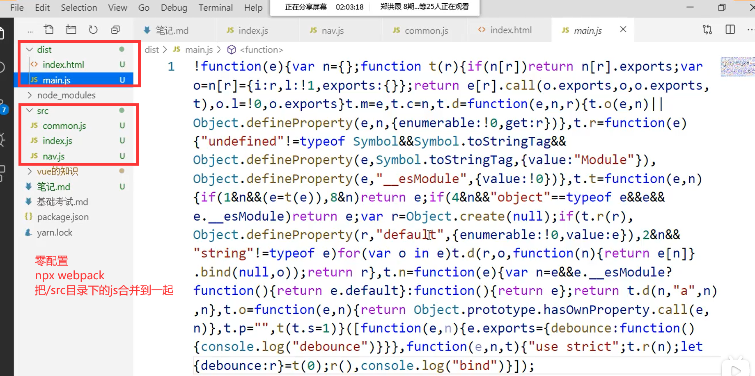Refresh the file explorer
The image size is (755, 376).
tap(93, 30)
